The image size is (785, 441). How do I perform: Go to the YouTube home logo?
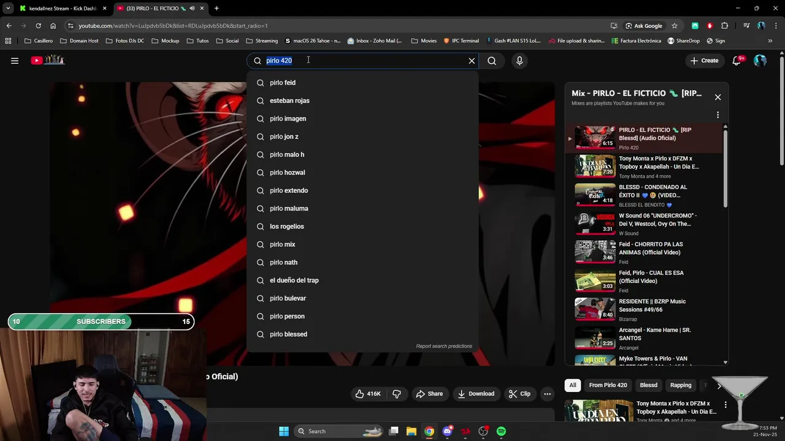tap(48, 60)
